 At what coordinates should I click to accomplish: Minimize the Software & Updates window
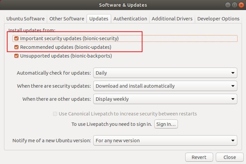point(228,5)
